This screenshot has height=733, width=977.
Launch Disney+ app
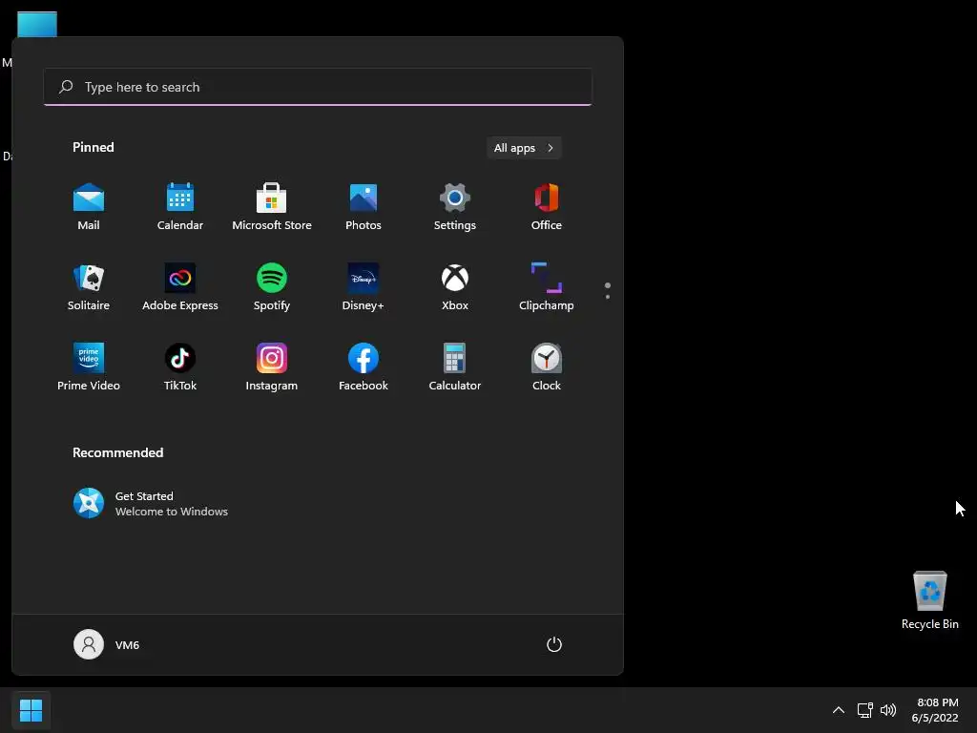(364, 287)
